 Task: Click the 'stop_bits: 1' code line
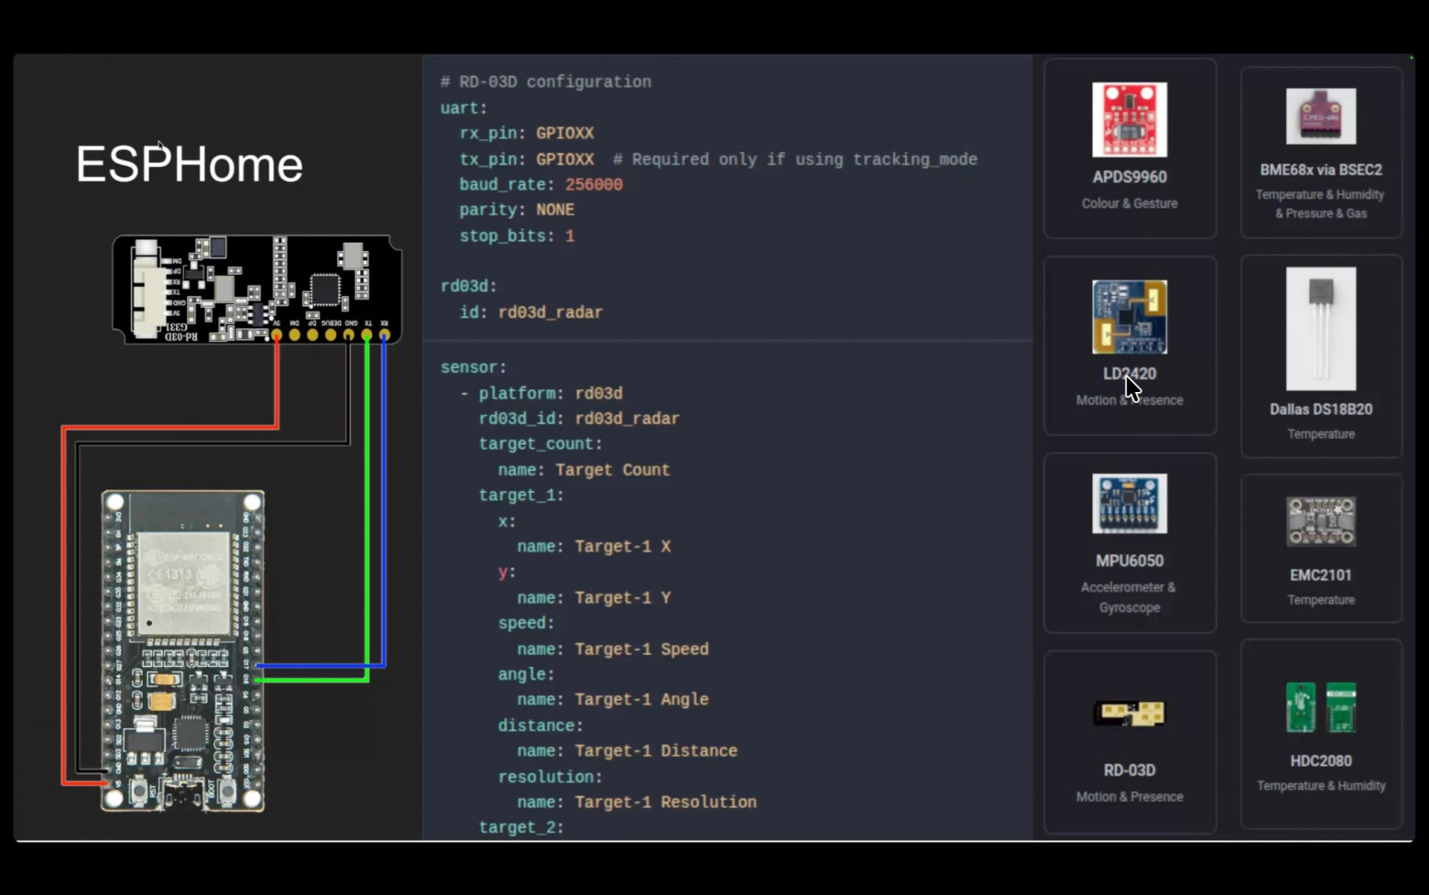517,235
